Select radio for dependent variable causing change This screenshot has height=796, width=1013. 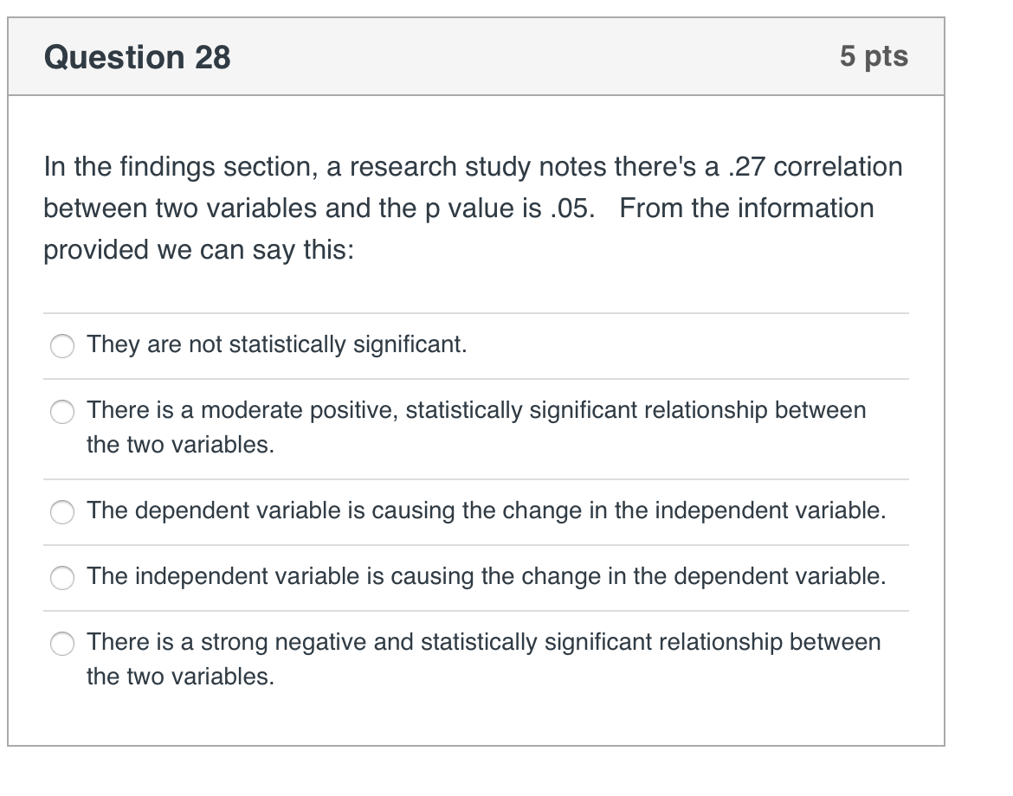[63, 512]
